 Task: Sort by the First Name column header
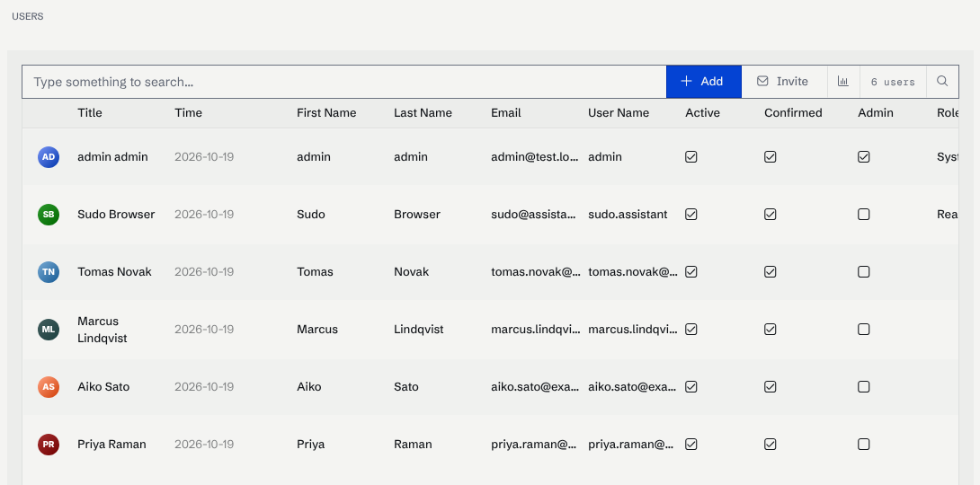[x=326, y=113]
